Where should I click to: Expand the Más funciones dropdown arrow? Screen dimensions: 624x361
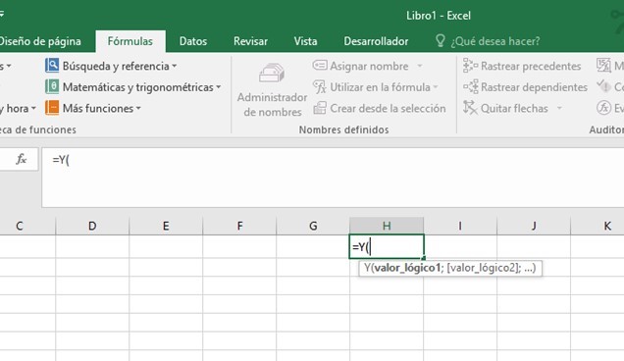pyautogui.click(x=138, y=108)
